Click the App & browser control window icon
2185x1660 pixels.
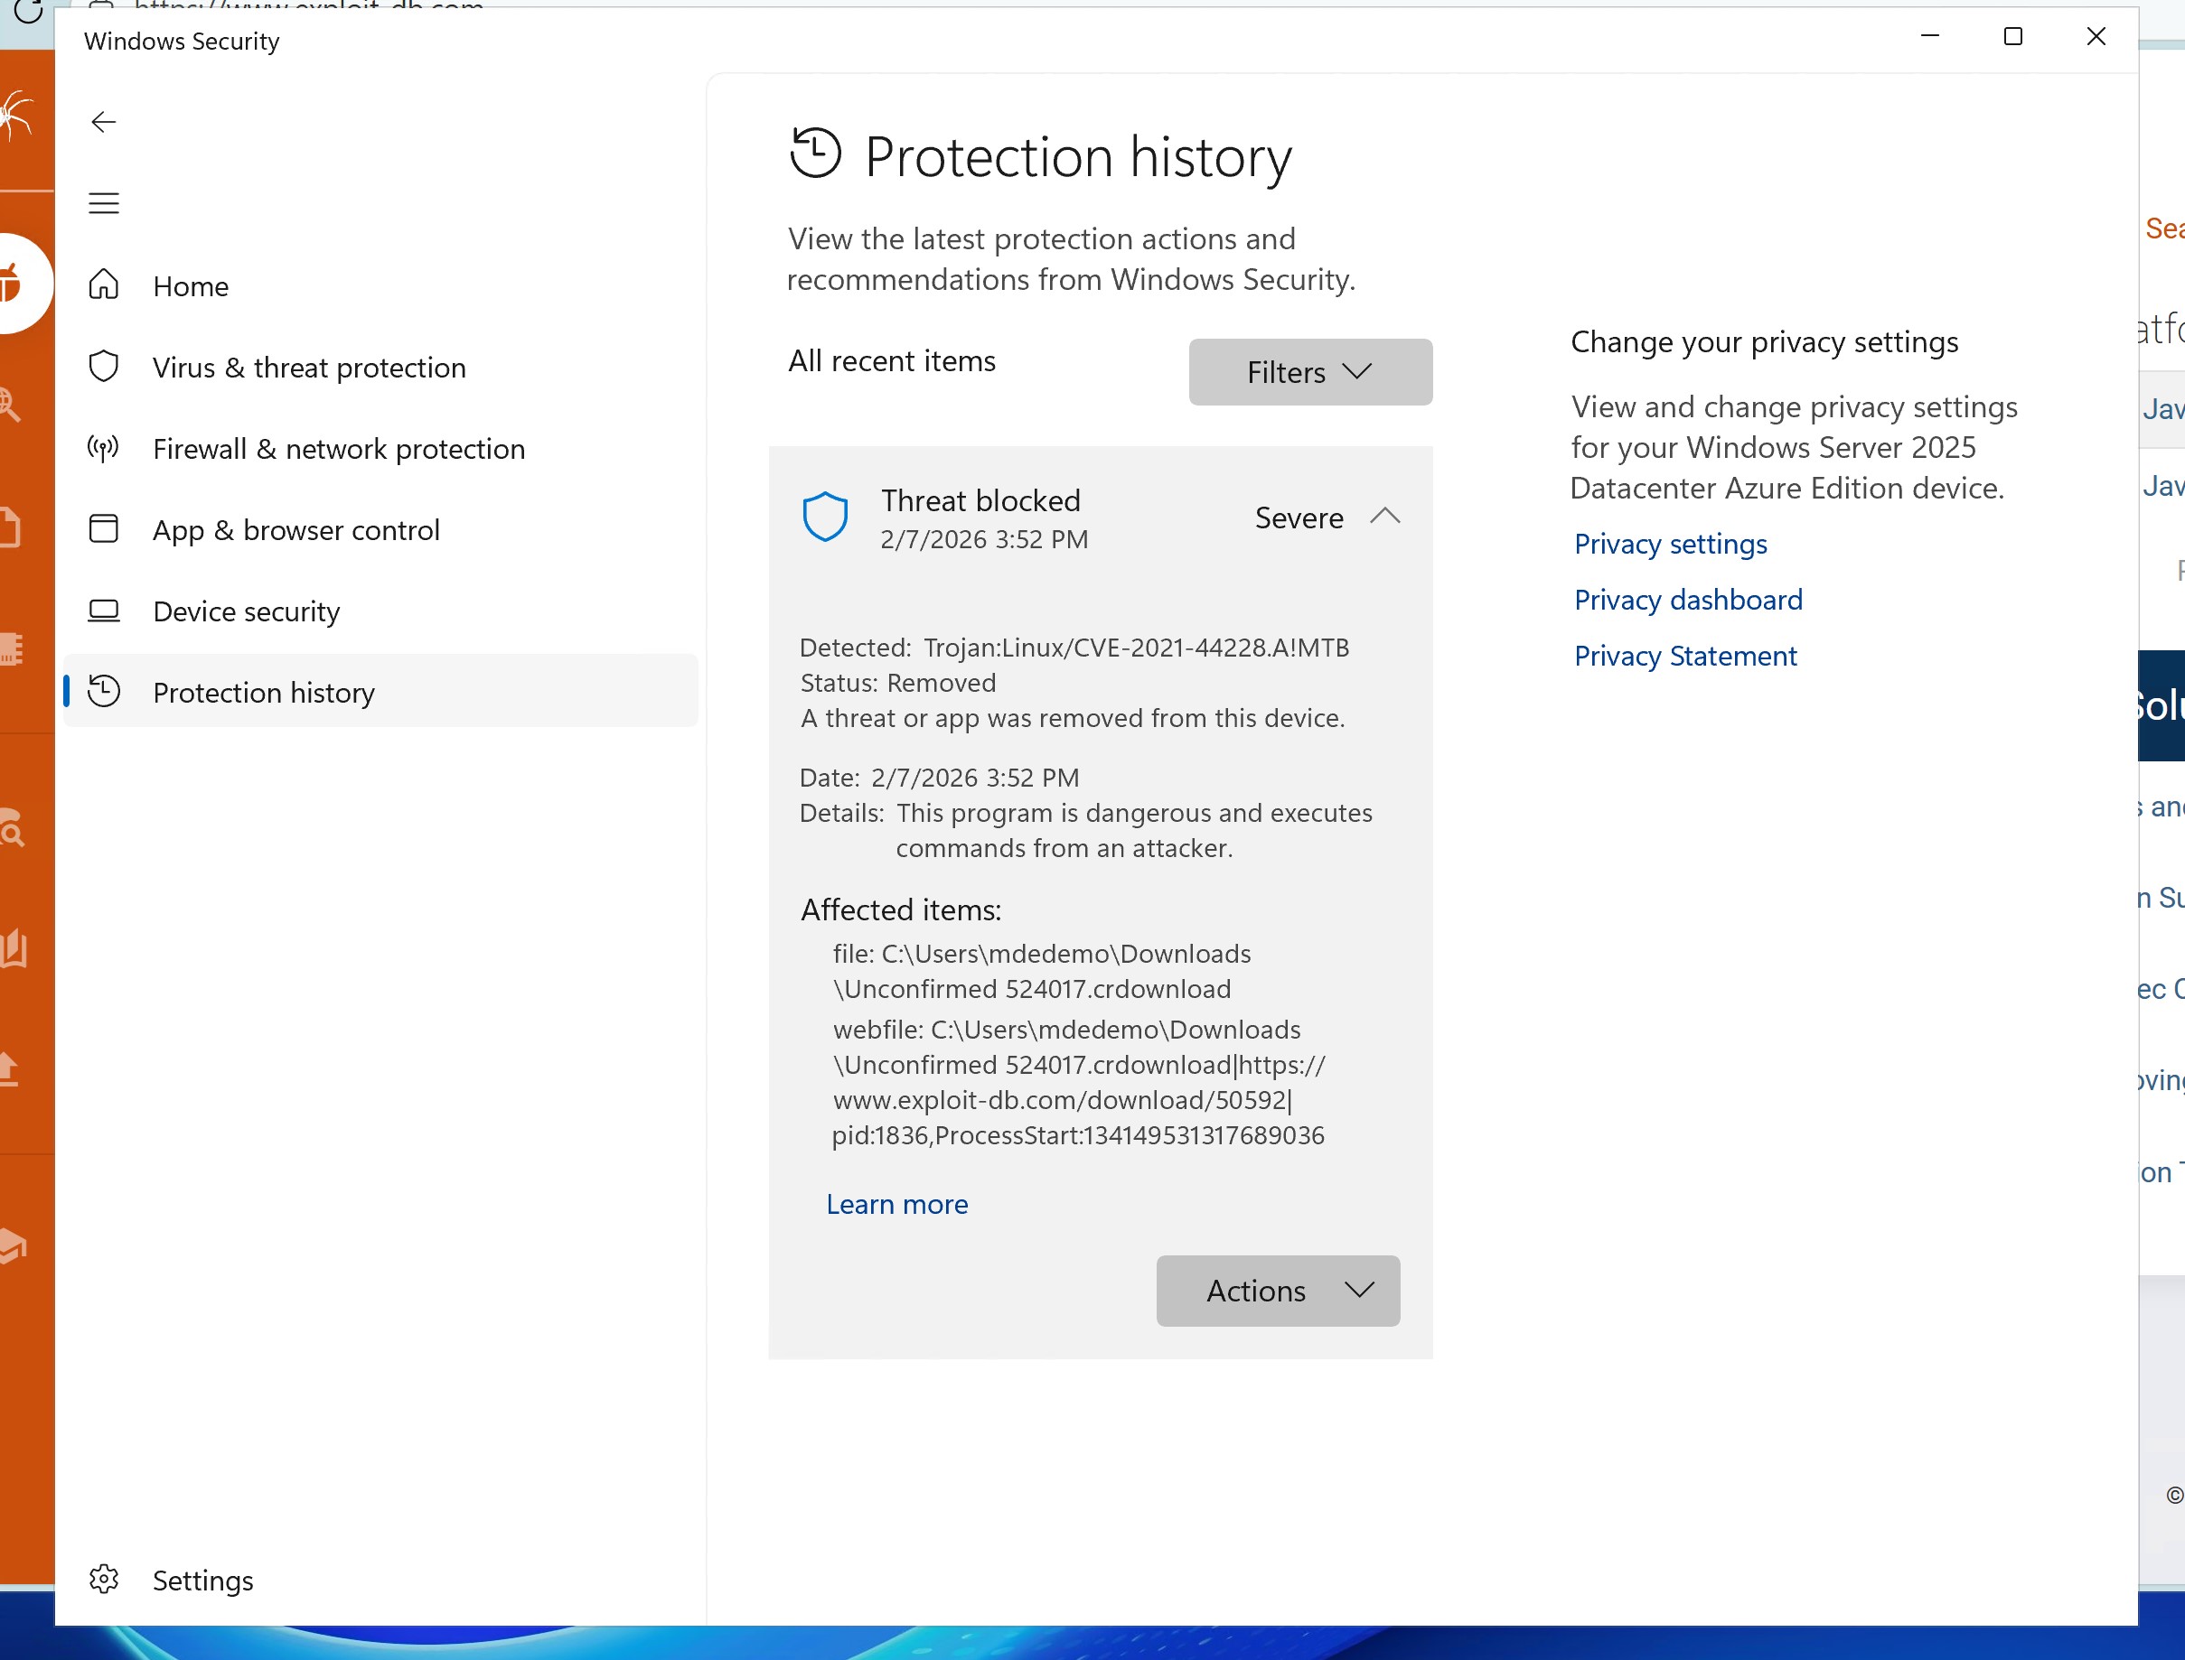pyautogui.click(x=103, y=529)
